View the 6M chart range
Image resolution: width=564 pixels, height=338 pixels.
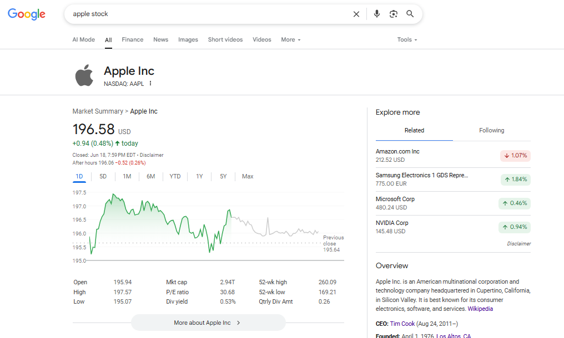point(150,176)
